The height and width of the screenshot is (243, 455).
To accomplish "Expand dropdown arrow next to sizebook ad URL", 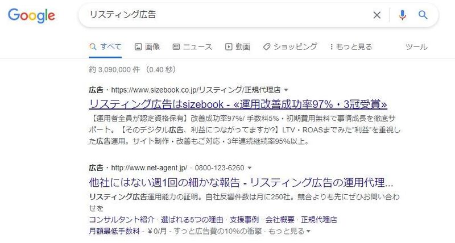I will [x=286, y=90].
